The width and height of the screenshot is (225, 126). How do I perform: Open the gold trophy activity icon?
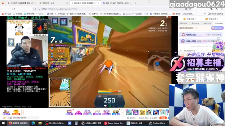[x=16, y=113]
